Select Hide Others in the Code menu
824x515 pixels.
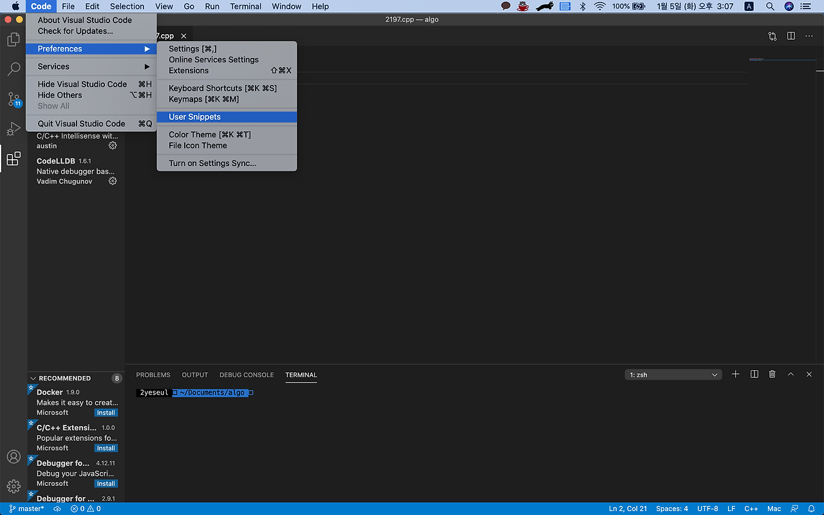(x=91, y=95)
